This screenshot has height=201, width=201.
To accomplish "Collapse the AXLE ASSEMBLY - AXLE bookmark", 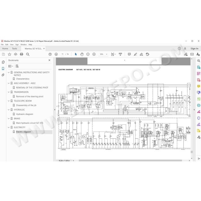I will click(9, 83).
